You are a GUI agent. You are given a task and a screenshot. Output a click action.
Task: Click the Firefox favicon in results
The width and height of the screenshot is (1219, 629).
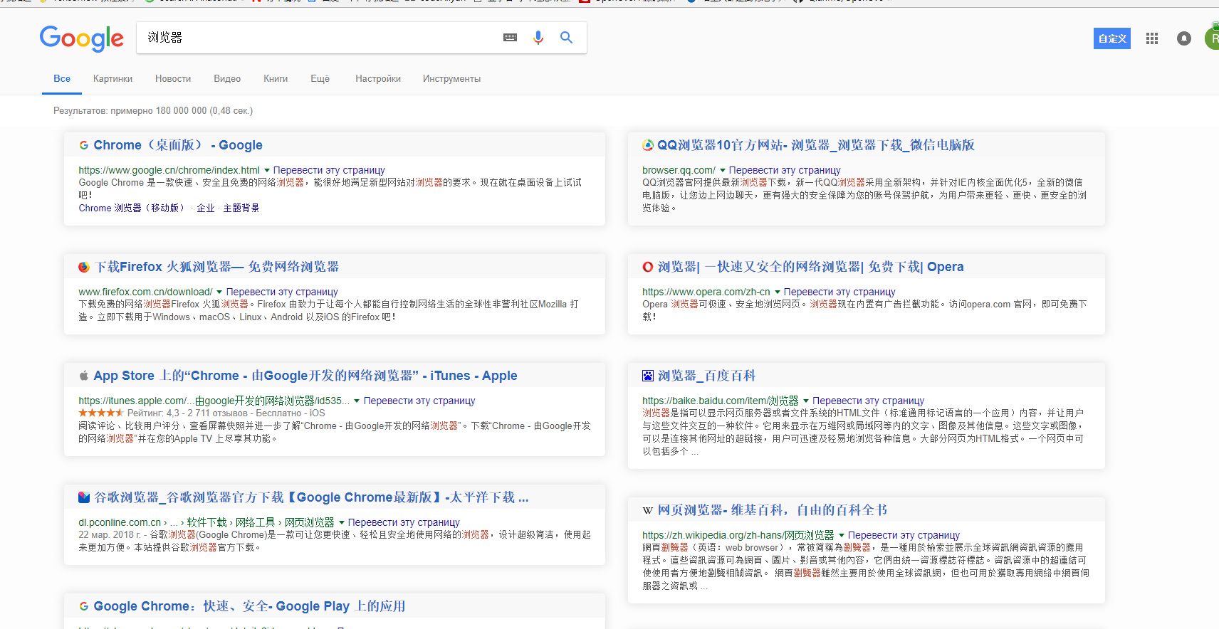[84, 267]
